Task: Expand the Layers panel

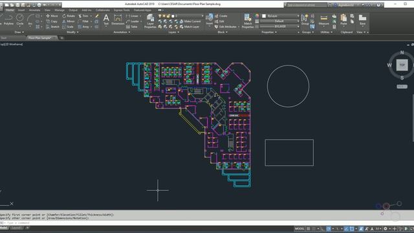Action: pyautogui.click(x=174, y=32)
